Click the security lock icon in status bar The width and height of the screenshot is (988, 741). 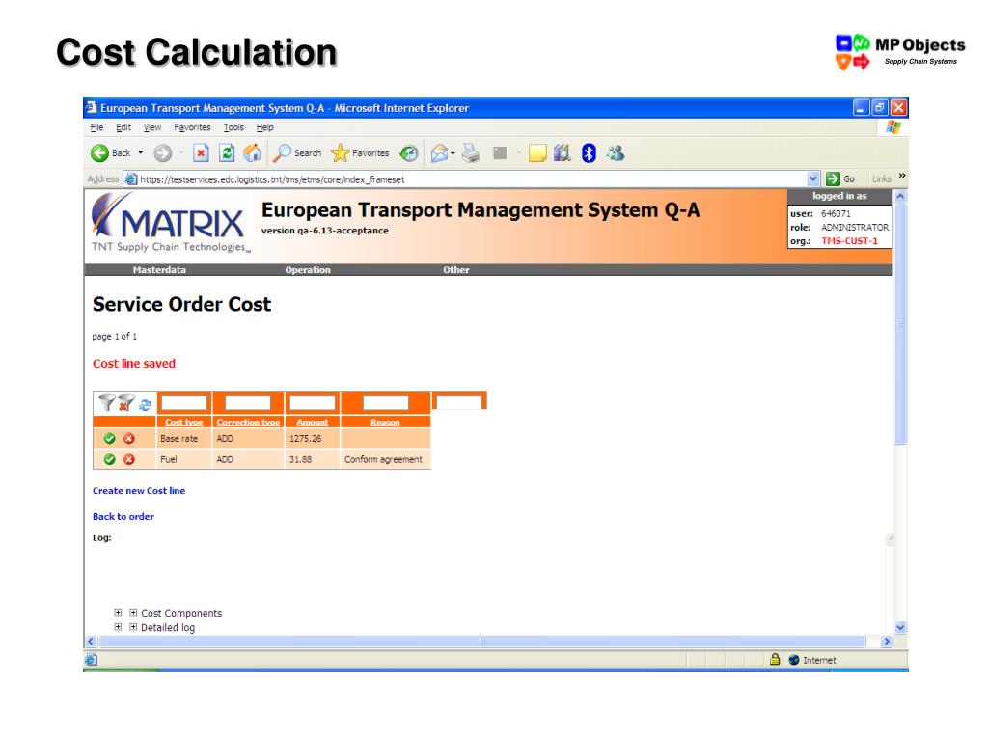coord(775,659)
